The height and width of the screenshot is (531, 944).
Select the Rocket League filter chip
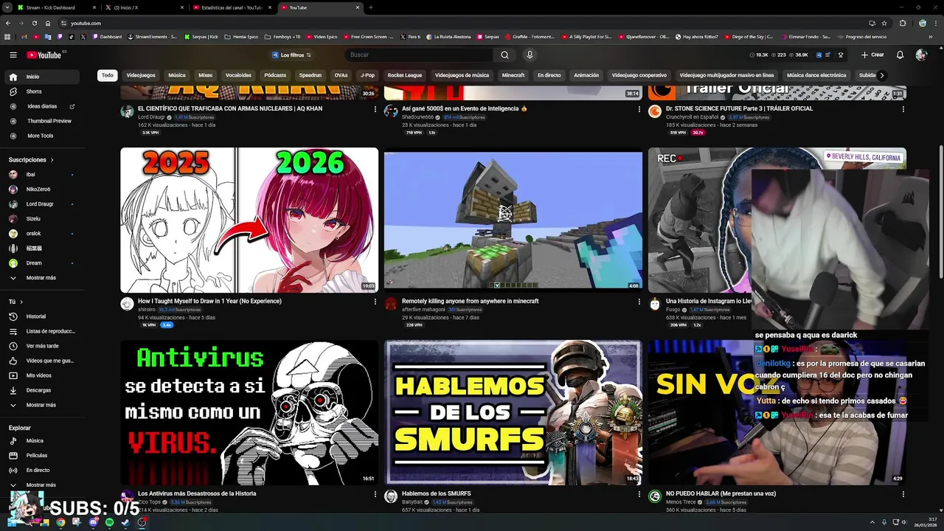tap(405, 75)
